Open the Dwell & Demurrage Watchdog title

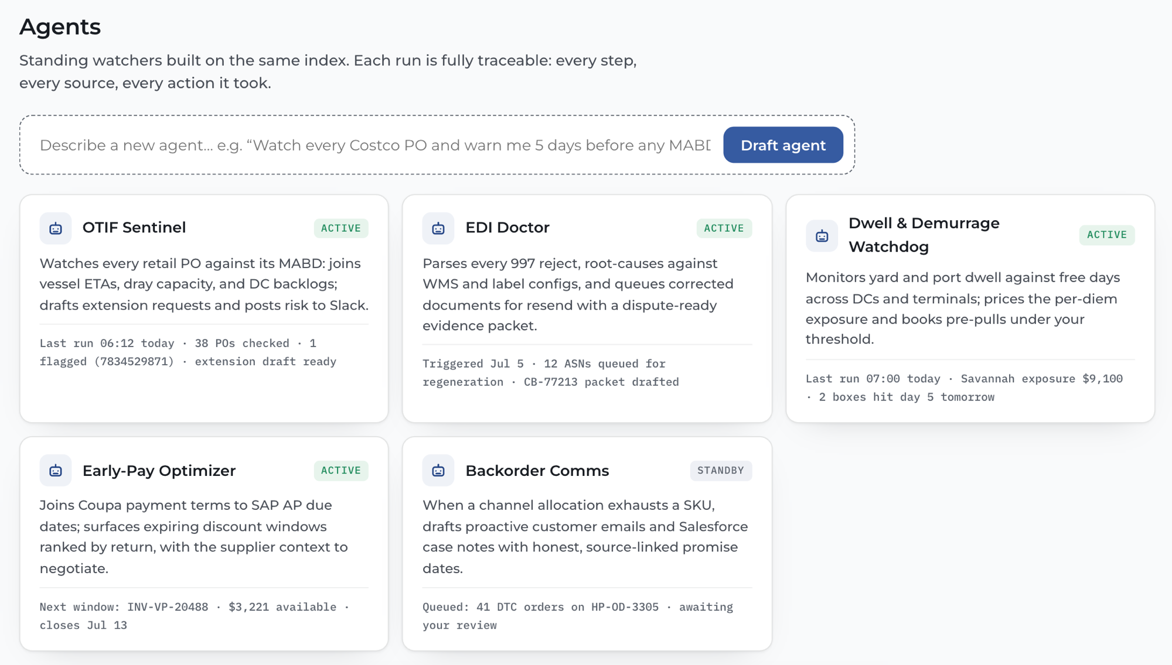coord(924,235)
